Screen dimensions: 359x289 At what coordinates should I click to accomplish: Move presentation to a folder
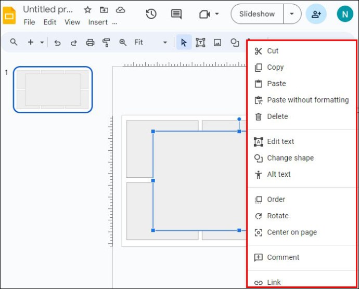(104, 10)
